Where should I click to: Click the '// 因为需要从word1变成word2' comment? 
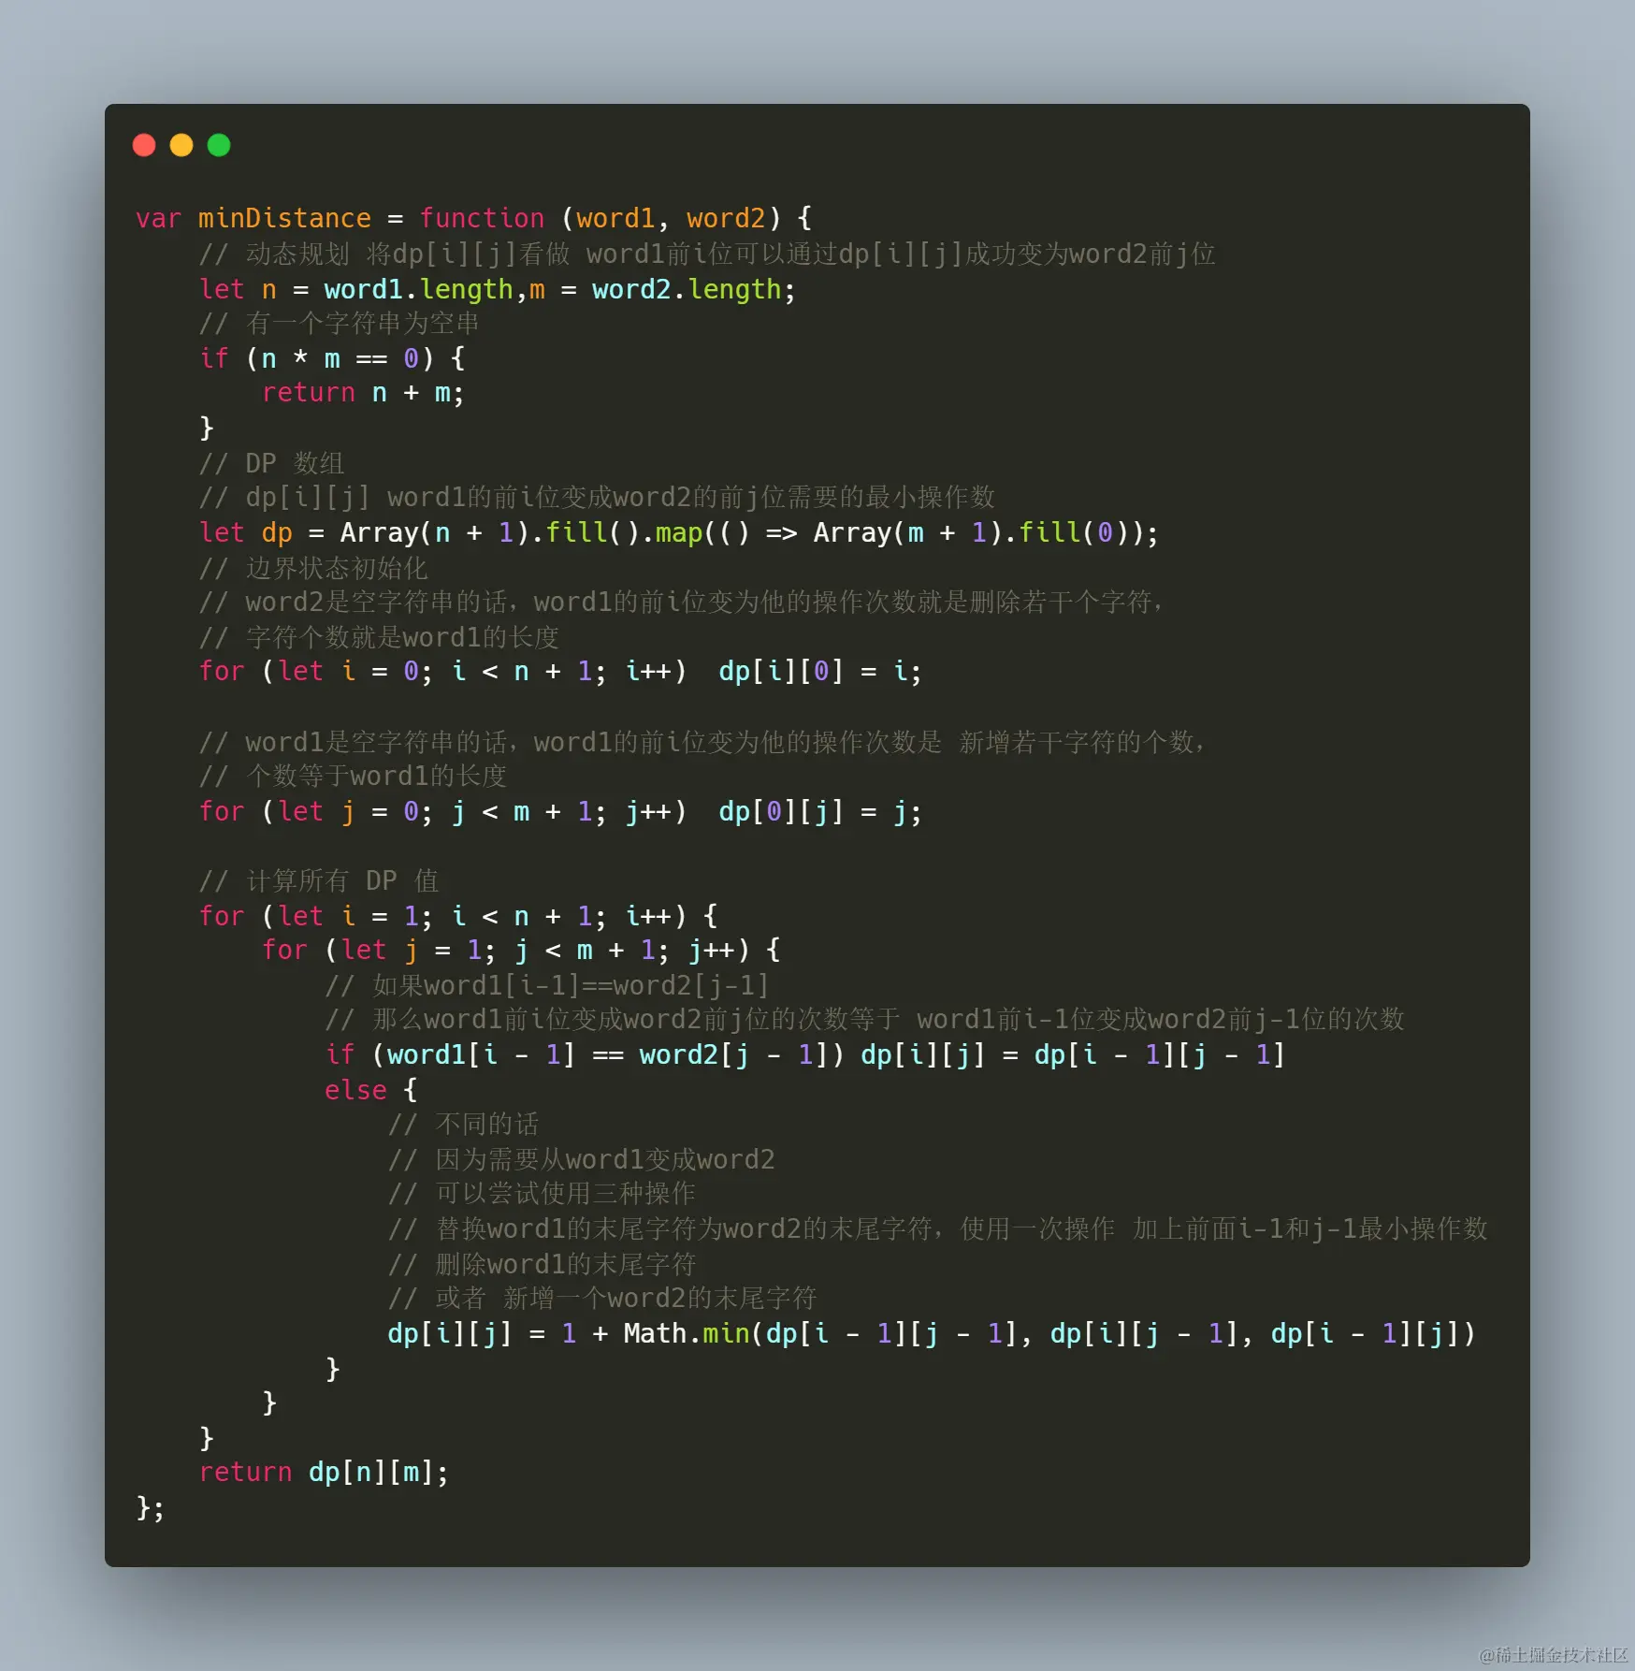coord(582,1159)
